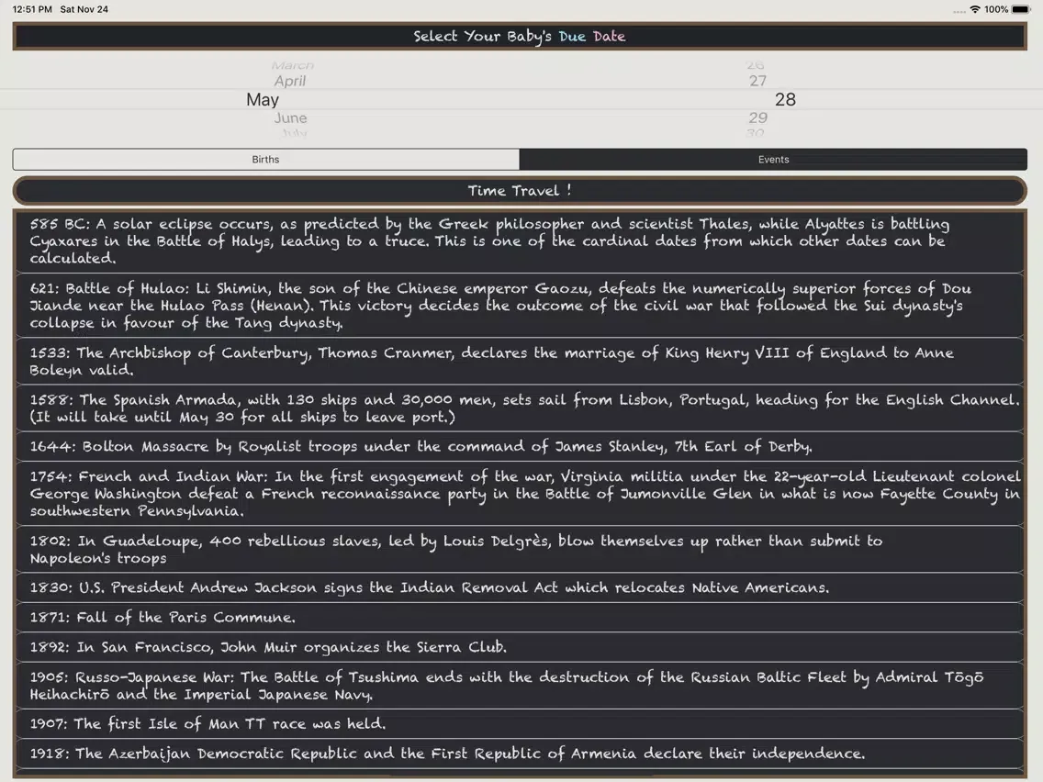This screenshot has height=782, width=1043.
Task: Open the 1918 Azerbaijan Democratic Republic event
Action: tap(520, 754)
